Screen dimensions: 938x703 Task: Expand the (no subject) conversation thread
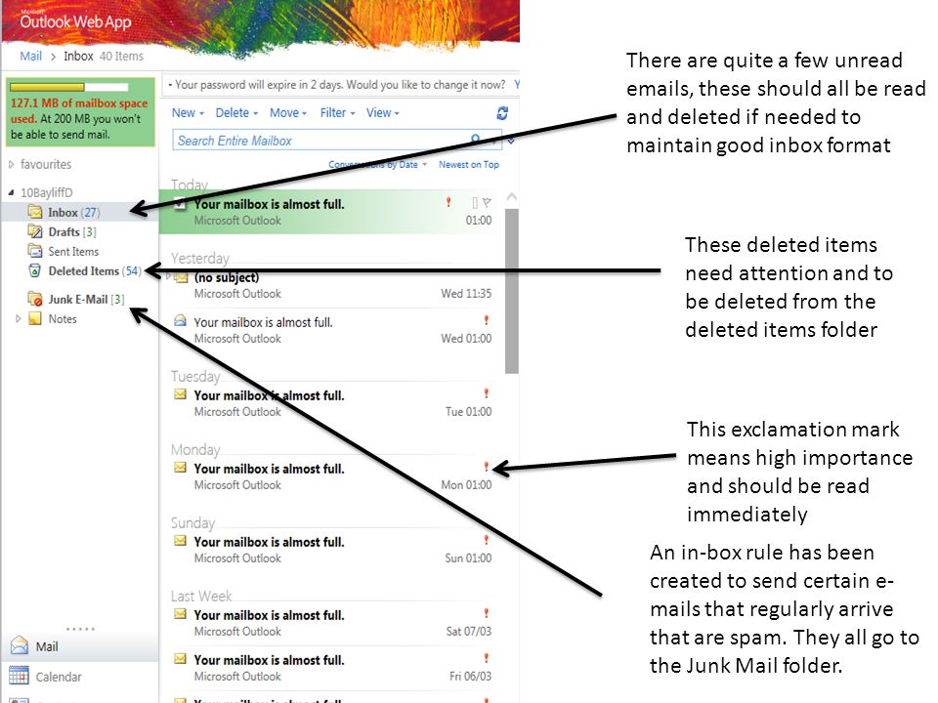pos(169,276)
